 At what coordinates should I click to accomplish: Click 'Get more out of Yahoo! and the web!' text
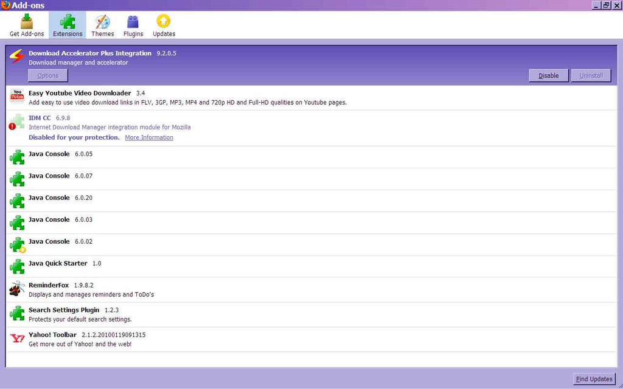pyautogui.click(x=80, y=344)
